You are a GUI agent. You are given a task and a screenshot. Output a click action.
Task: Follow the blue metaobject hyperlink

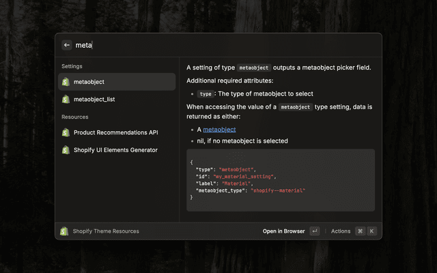tap(219, 129)
